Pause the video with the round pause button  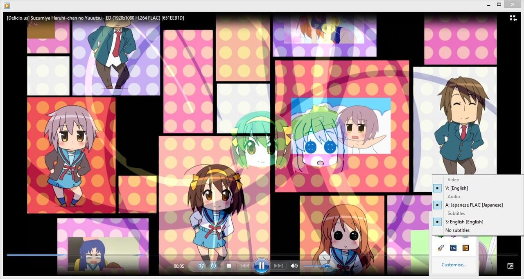[x=261, y=266]
